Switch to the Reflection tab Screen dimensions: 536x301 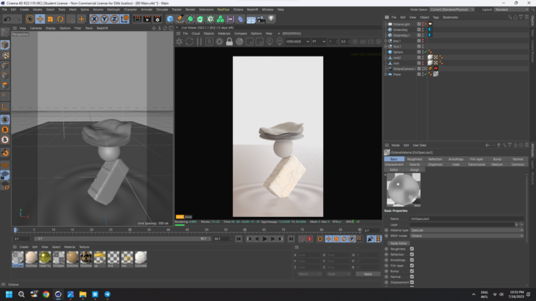coord(435,159)
